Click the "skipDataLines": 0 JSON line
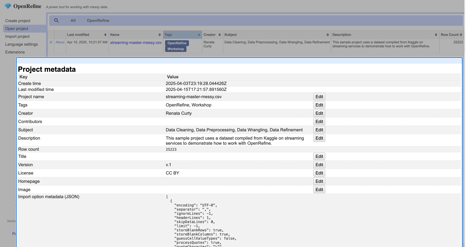The width and height of the screenshot is (466, 247). pos(194,222)
